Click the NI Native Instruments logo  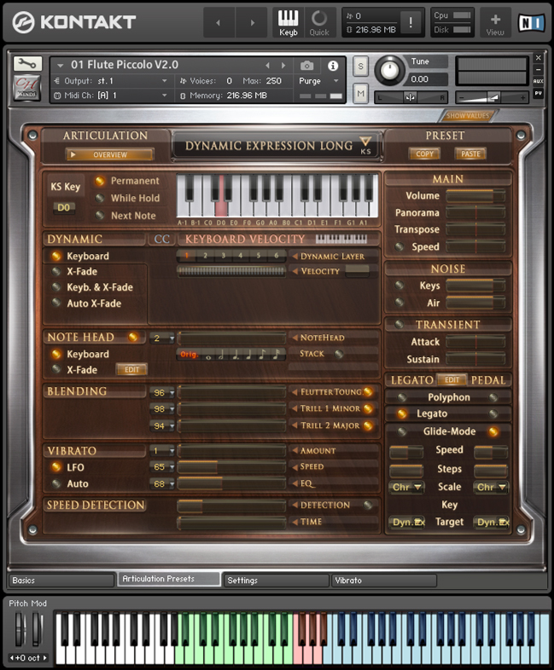pos(531,23)
